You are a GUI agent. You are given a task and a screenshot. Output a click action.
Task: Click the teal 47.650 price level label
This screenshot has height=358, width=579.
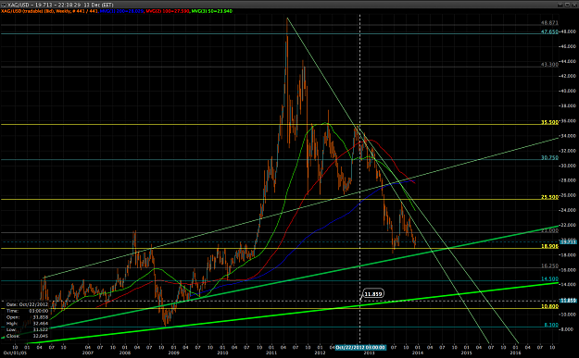point(549,32)
